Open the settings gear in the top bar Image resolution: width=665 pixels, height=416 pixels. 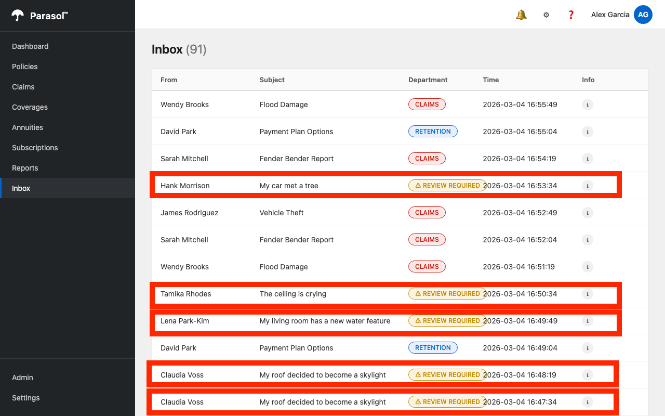pyautogui.click(x=546, y=15)
